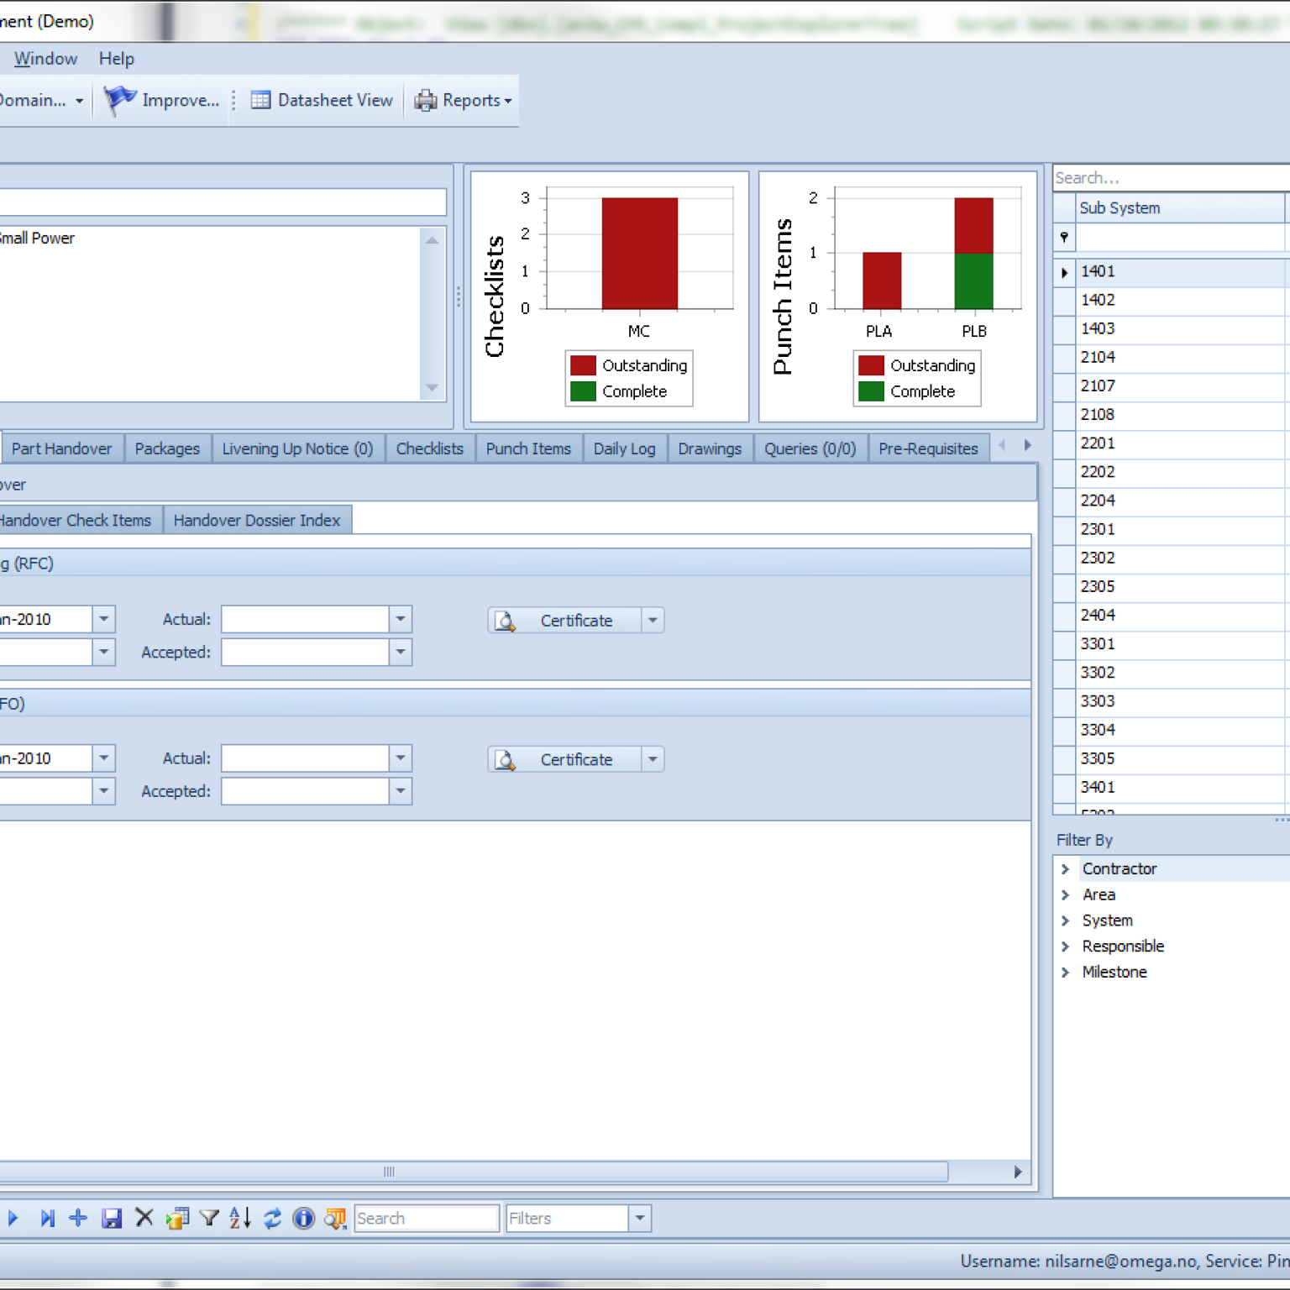Click the Datasheet View grid icon

click(x=261, y=100)
